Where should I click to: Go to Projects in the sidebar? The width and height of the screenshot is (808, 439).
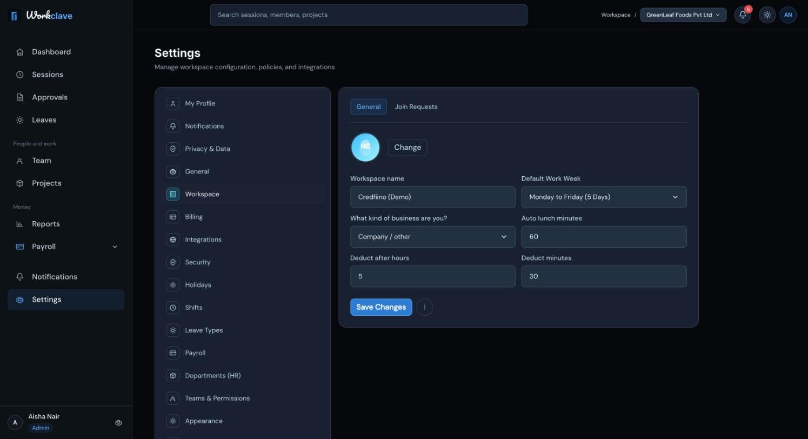coord(66,183)
